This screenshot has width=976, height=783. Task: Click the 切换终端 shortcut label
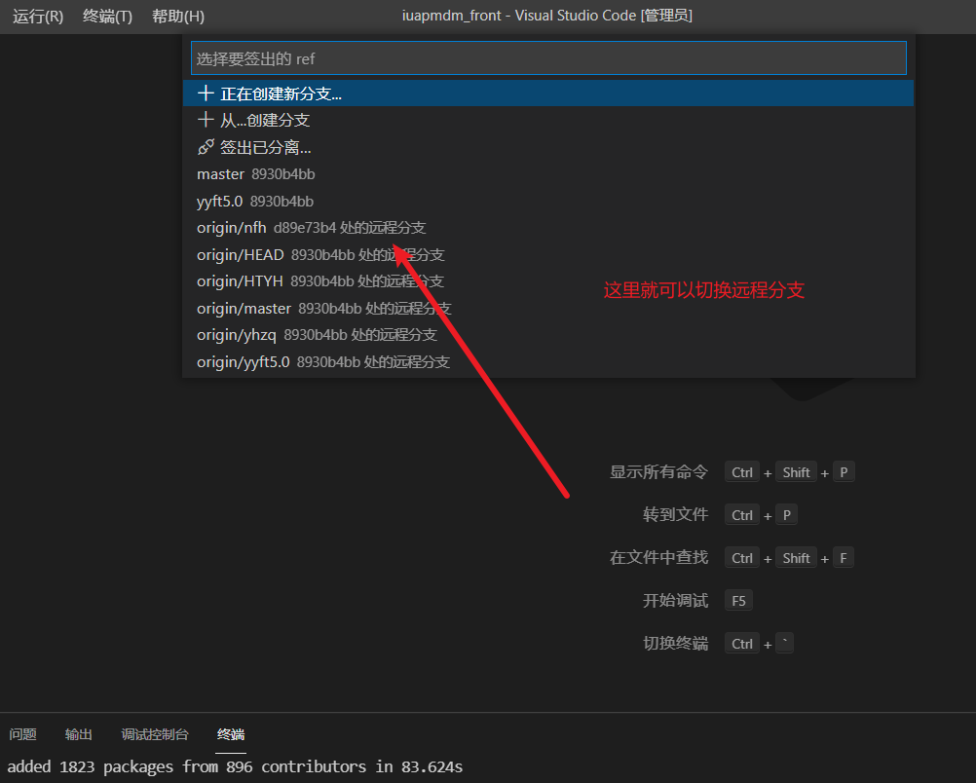pos(675,644)
